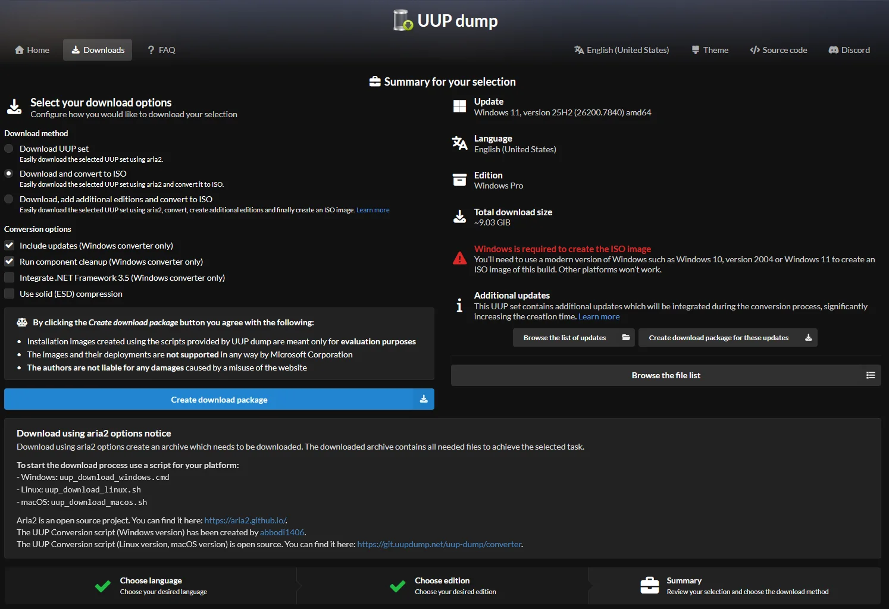This screenshot has height=609, width=889.
Task: Click the folder icon on Browse the list of updates
Action: [x=626, y=337]
